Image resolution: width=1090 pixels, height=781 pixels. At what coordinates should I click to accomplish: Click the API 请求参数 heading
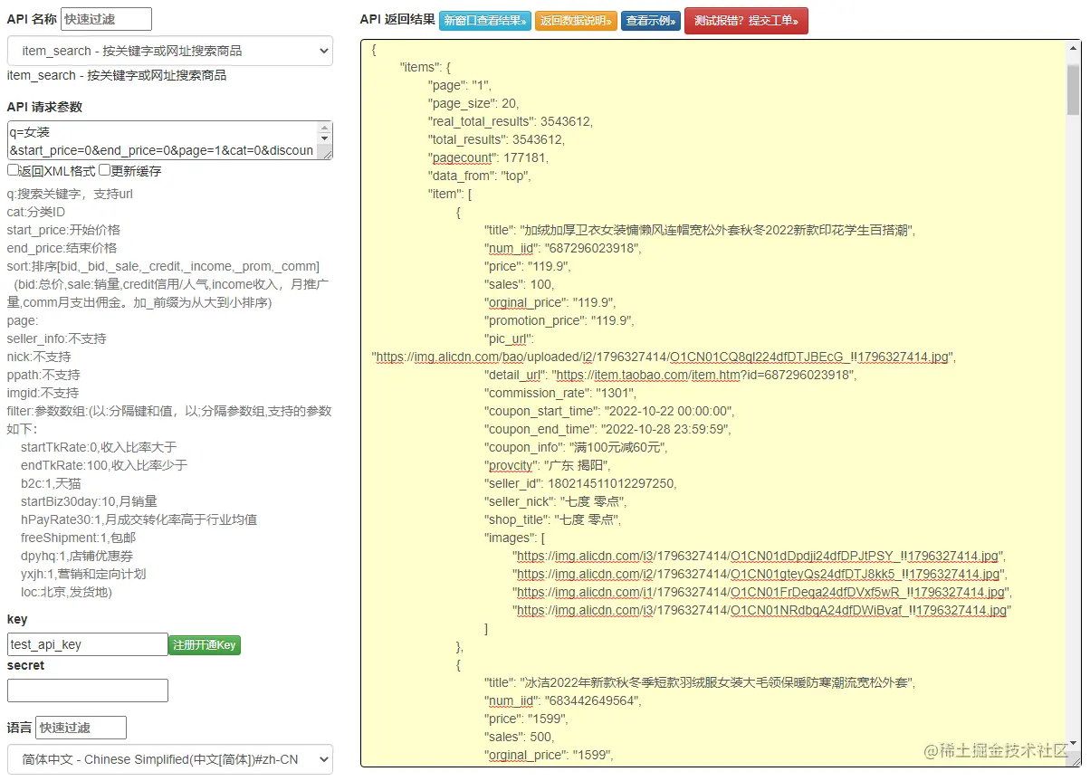pyautogui.click(x=44, y=107)
